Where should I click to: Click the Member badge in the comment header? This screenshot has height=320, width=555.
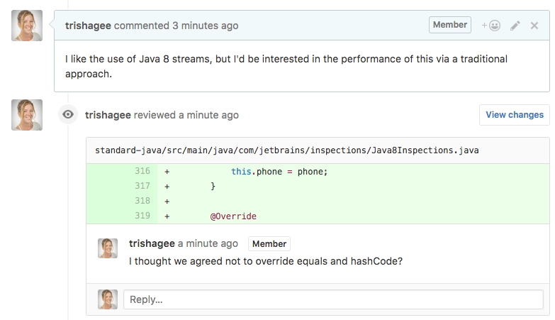click(450, 25)
